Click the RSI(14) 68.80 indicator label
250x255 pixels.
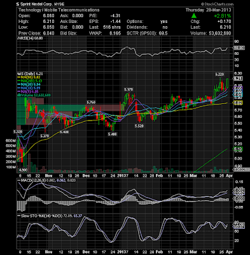pos(30,38)
